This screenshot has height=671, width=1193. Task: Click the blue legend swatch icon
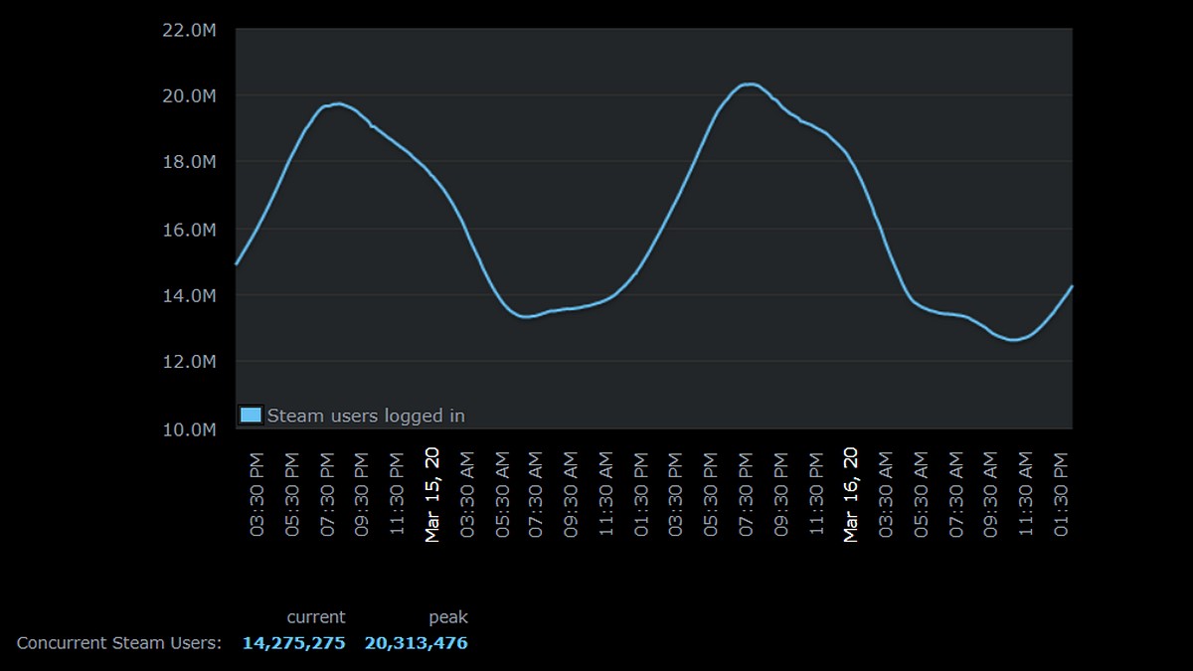point(249,416)
